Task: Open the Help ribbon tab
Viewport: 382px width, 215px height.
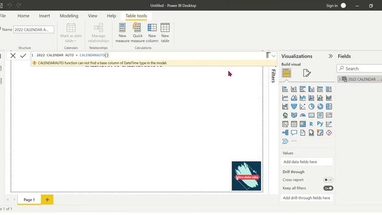Action: click(x=112, y=16)
